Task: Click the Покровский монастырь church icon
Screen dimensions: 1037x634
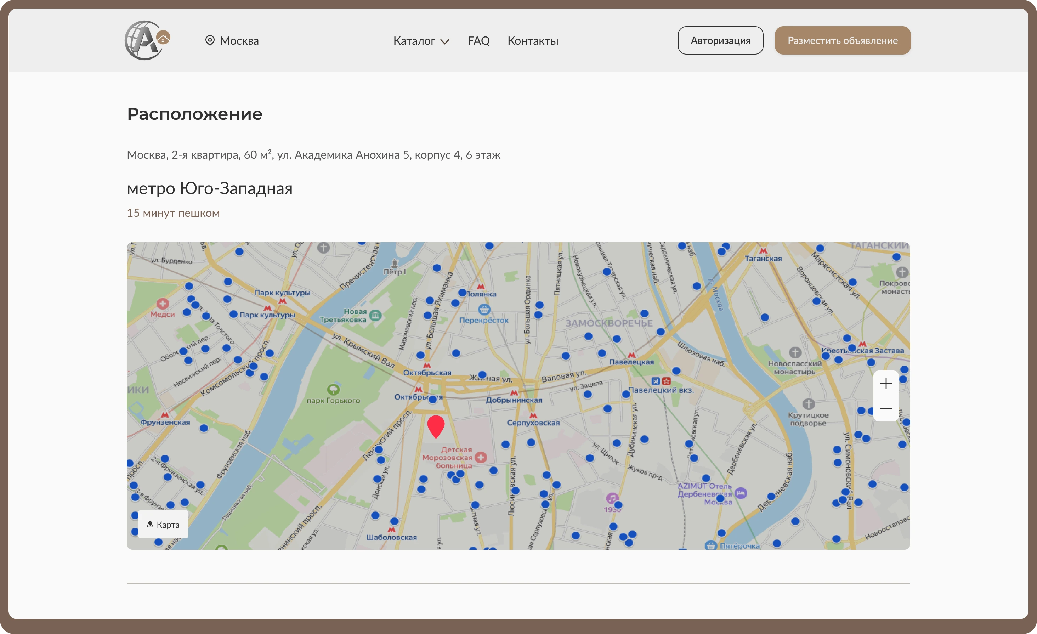Action: [901, 272]
